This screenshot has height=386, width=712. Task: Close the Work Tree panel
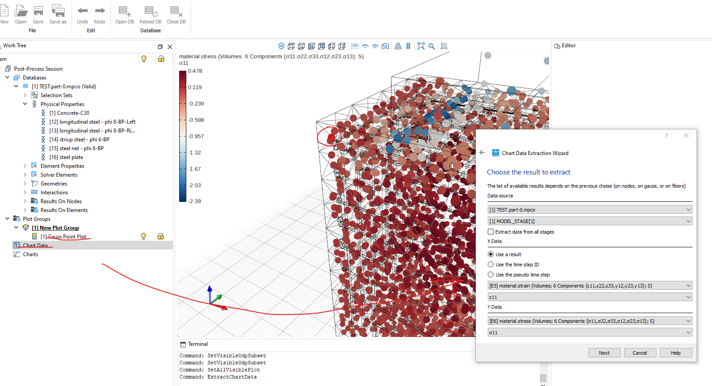(x=170, y=46)
